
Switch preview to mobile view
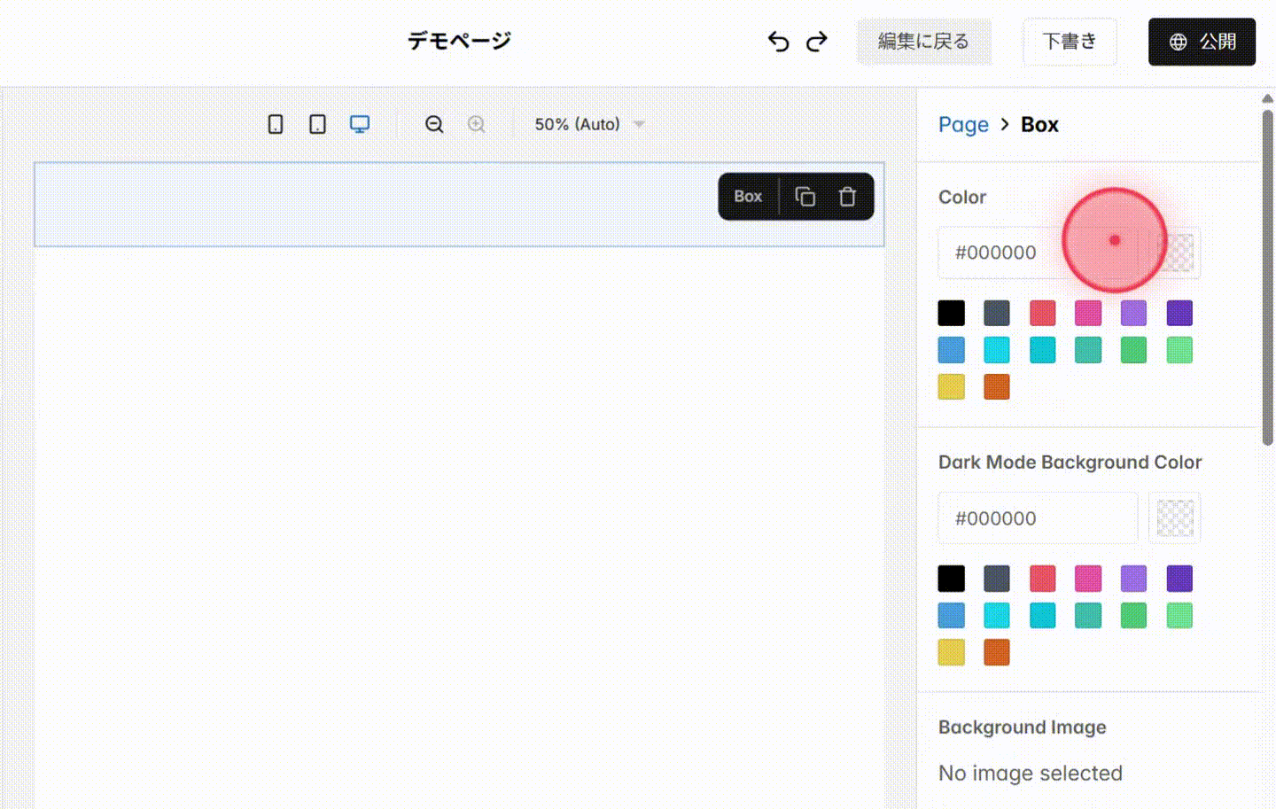point(275,124)
